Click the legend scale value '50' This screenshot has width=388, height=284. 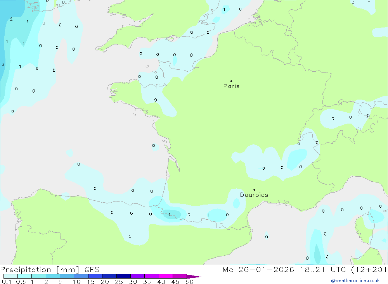point(189,282)
